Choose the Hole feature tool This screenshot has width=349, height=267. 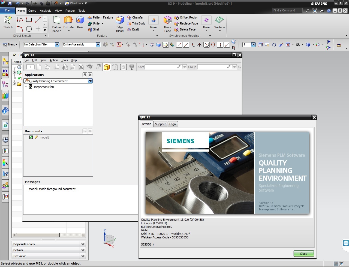pos(80,22)
